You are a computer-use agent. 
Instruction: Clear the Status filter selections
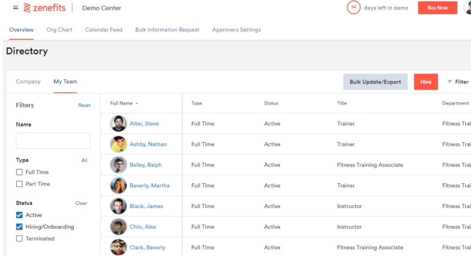[81, 203]
